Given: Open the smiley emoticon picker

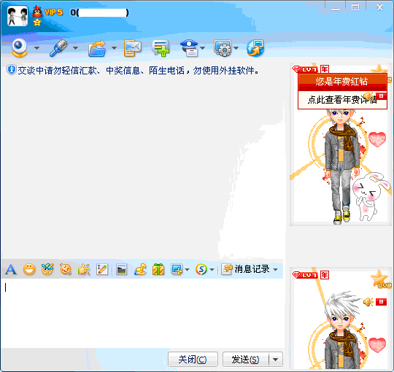Looking at the screenshot, I should pyautogui.click(x=29, y=270).
